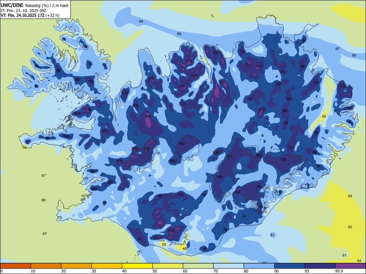Screen dimensions: 366x274
Task: Click the '56' humidity value in the east
Action: click(324, 116)
